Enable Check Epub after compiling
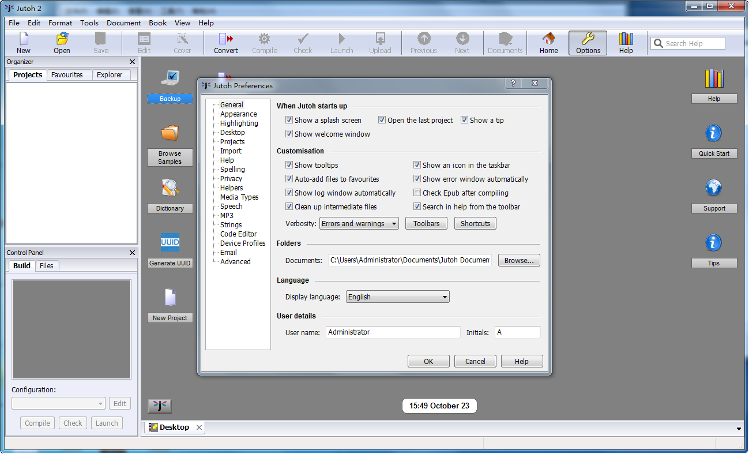Image resolution: width=749 pixels, height=454 pixels. pos(417,193)
